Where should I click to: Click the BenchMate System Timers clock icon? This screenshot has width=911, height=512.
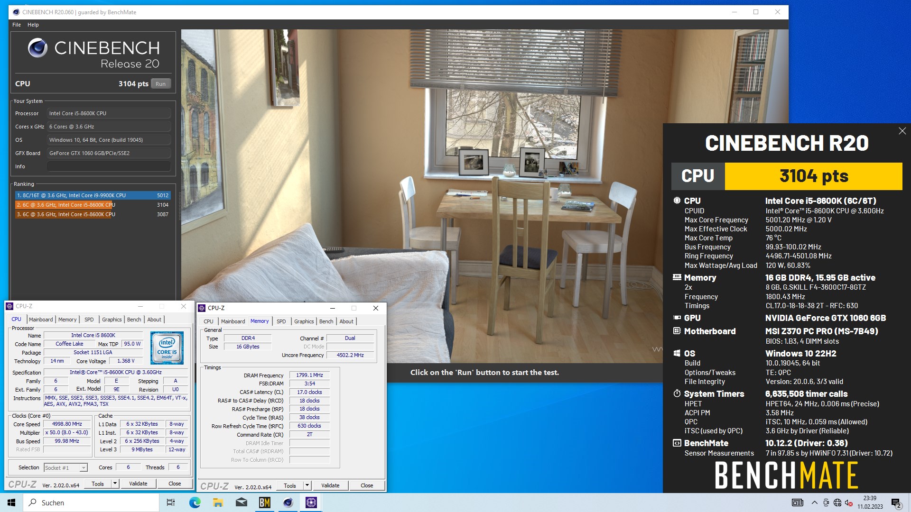(x=677, y=393)
